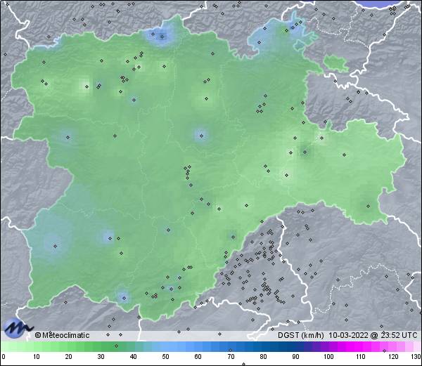Click the 130 label on the scale
422x366 pixels.
[416, 357]
